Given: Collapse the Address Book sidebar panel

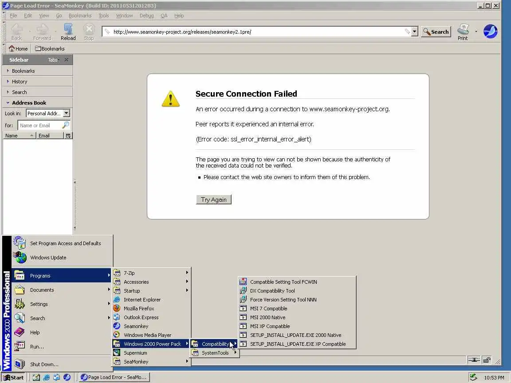Looking at the screenshot, I should pyautogui.click(x=37, y=102).
